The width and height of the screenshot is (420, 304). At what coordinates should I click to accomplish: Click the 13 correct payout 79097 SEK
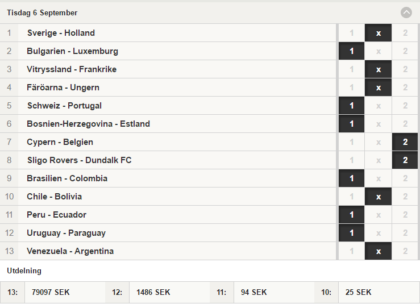pyautogui.click(x=51, y=292)
